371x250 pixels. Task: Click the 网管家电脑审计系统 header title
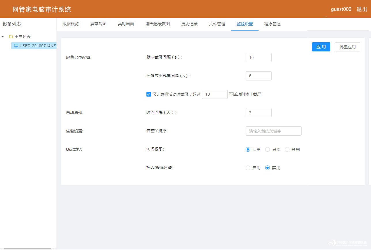[x=42, y=9]
